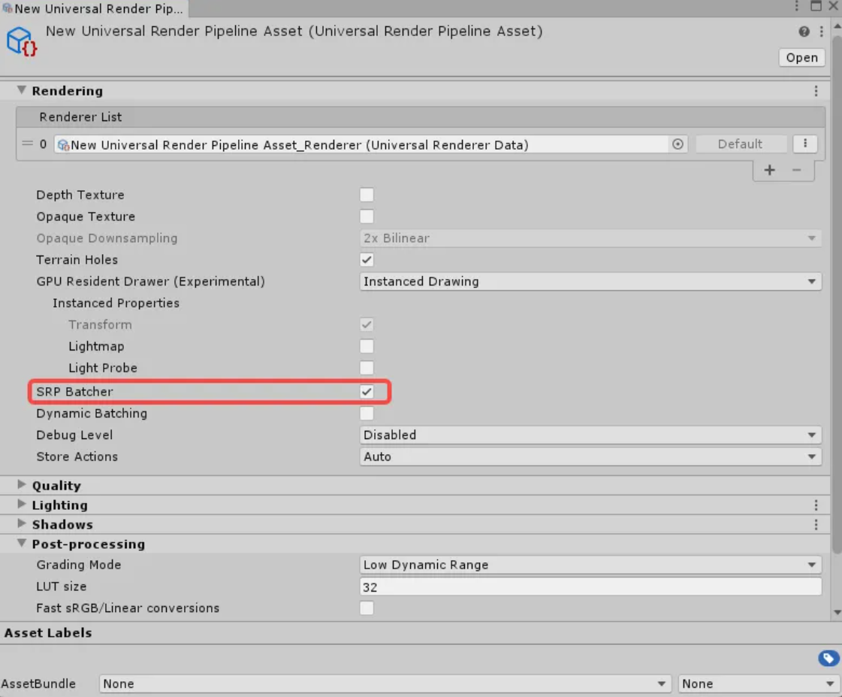Viewport: 842px width, 697px height.
Task: Click the LUT size input field
Action: 590,586
